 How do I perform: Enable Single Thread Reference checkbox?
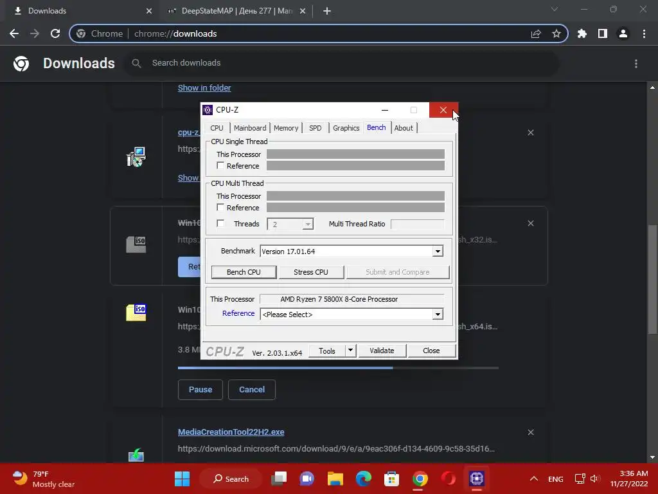coord(220,165)
